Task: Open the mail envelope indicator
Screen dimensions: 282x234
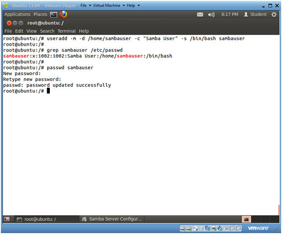Action: [200, 14]
